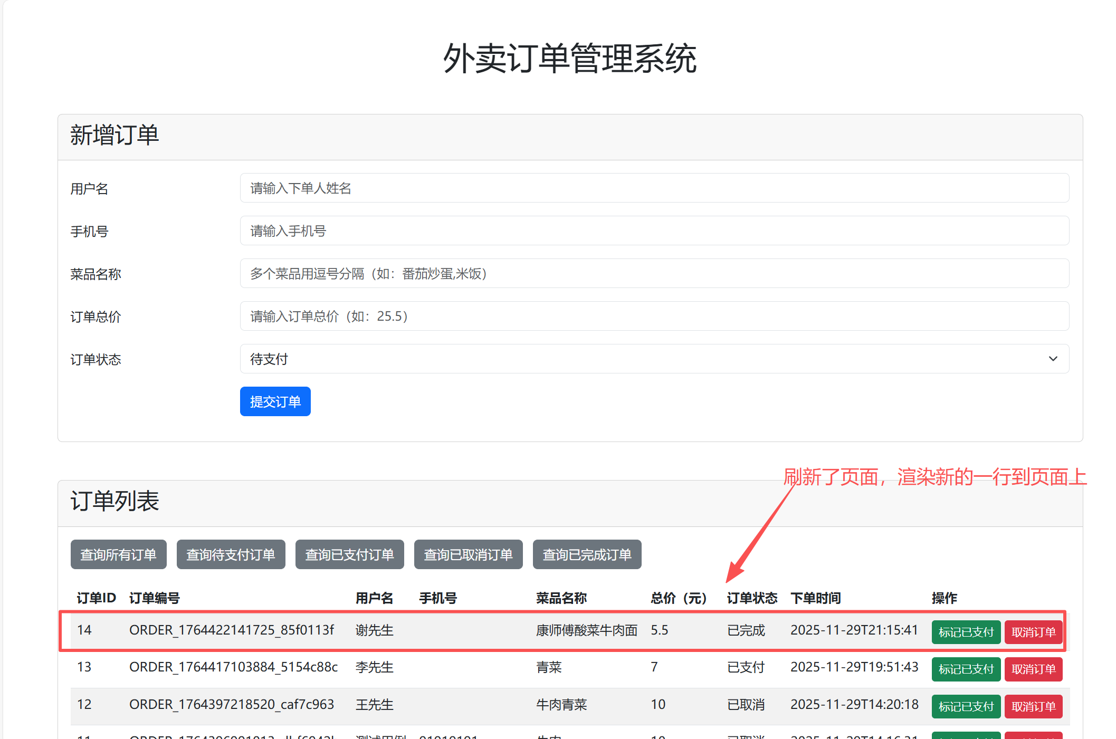Click the dropdown chevron arrow for 订单状态
This screenshot has width=1116, height=739.
coord(1053,359)
